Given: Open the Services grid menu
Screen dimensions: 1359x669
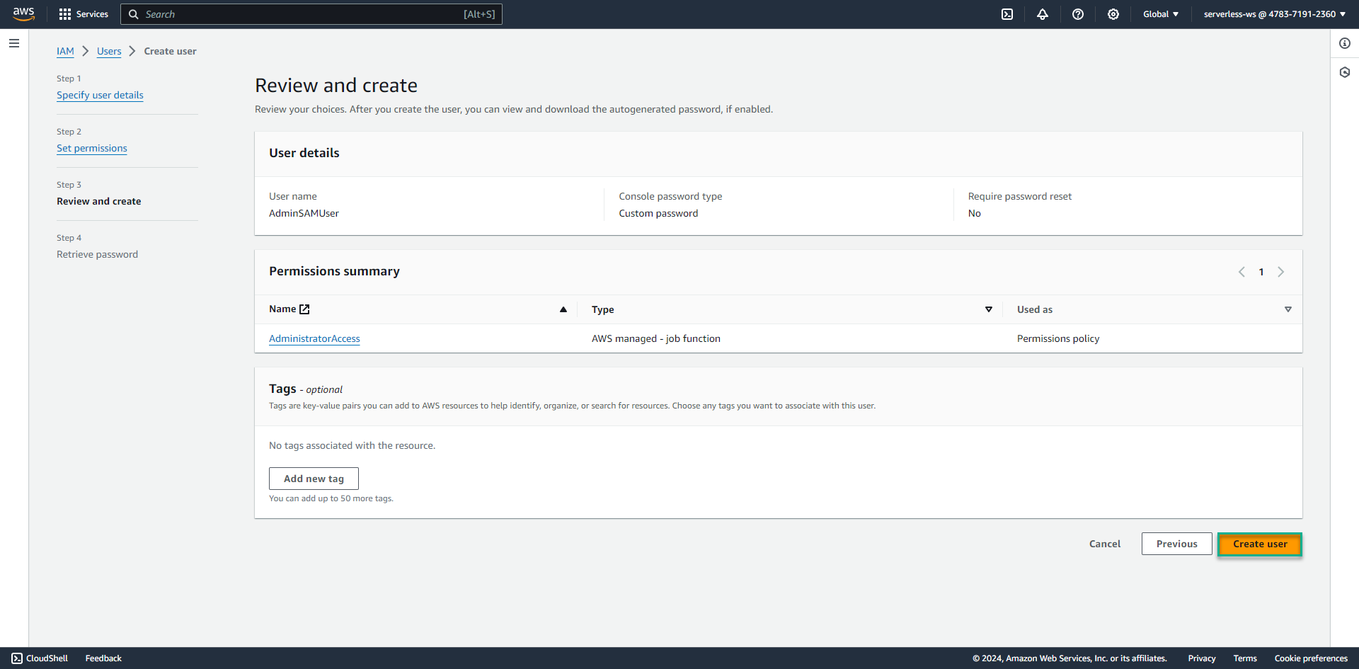Looking at the screenshot, I should click(65, 14).
